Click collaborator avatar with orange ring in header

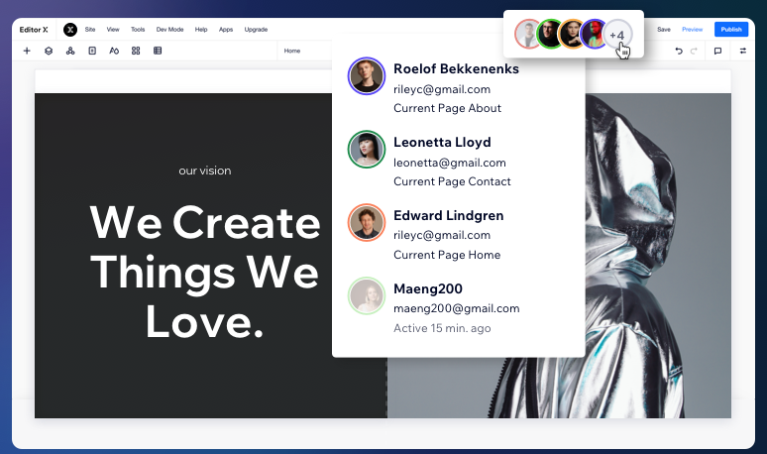pos(572,35)
